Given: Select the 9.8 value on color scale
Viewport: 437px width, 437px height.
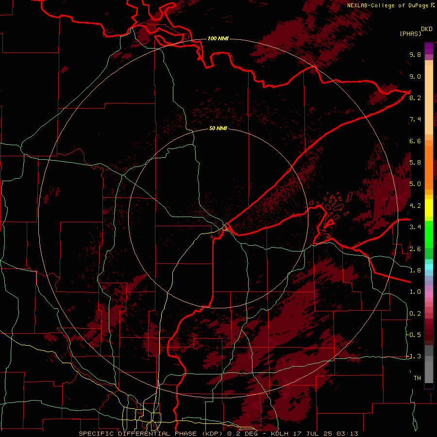Looking at the screenshot, I should tap(415, 54).
